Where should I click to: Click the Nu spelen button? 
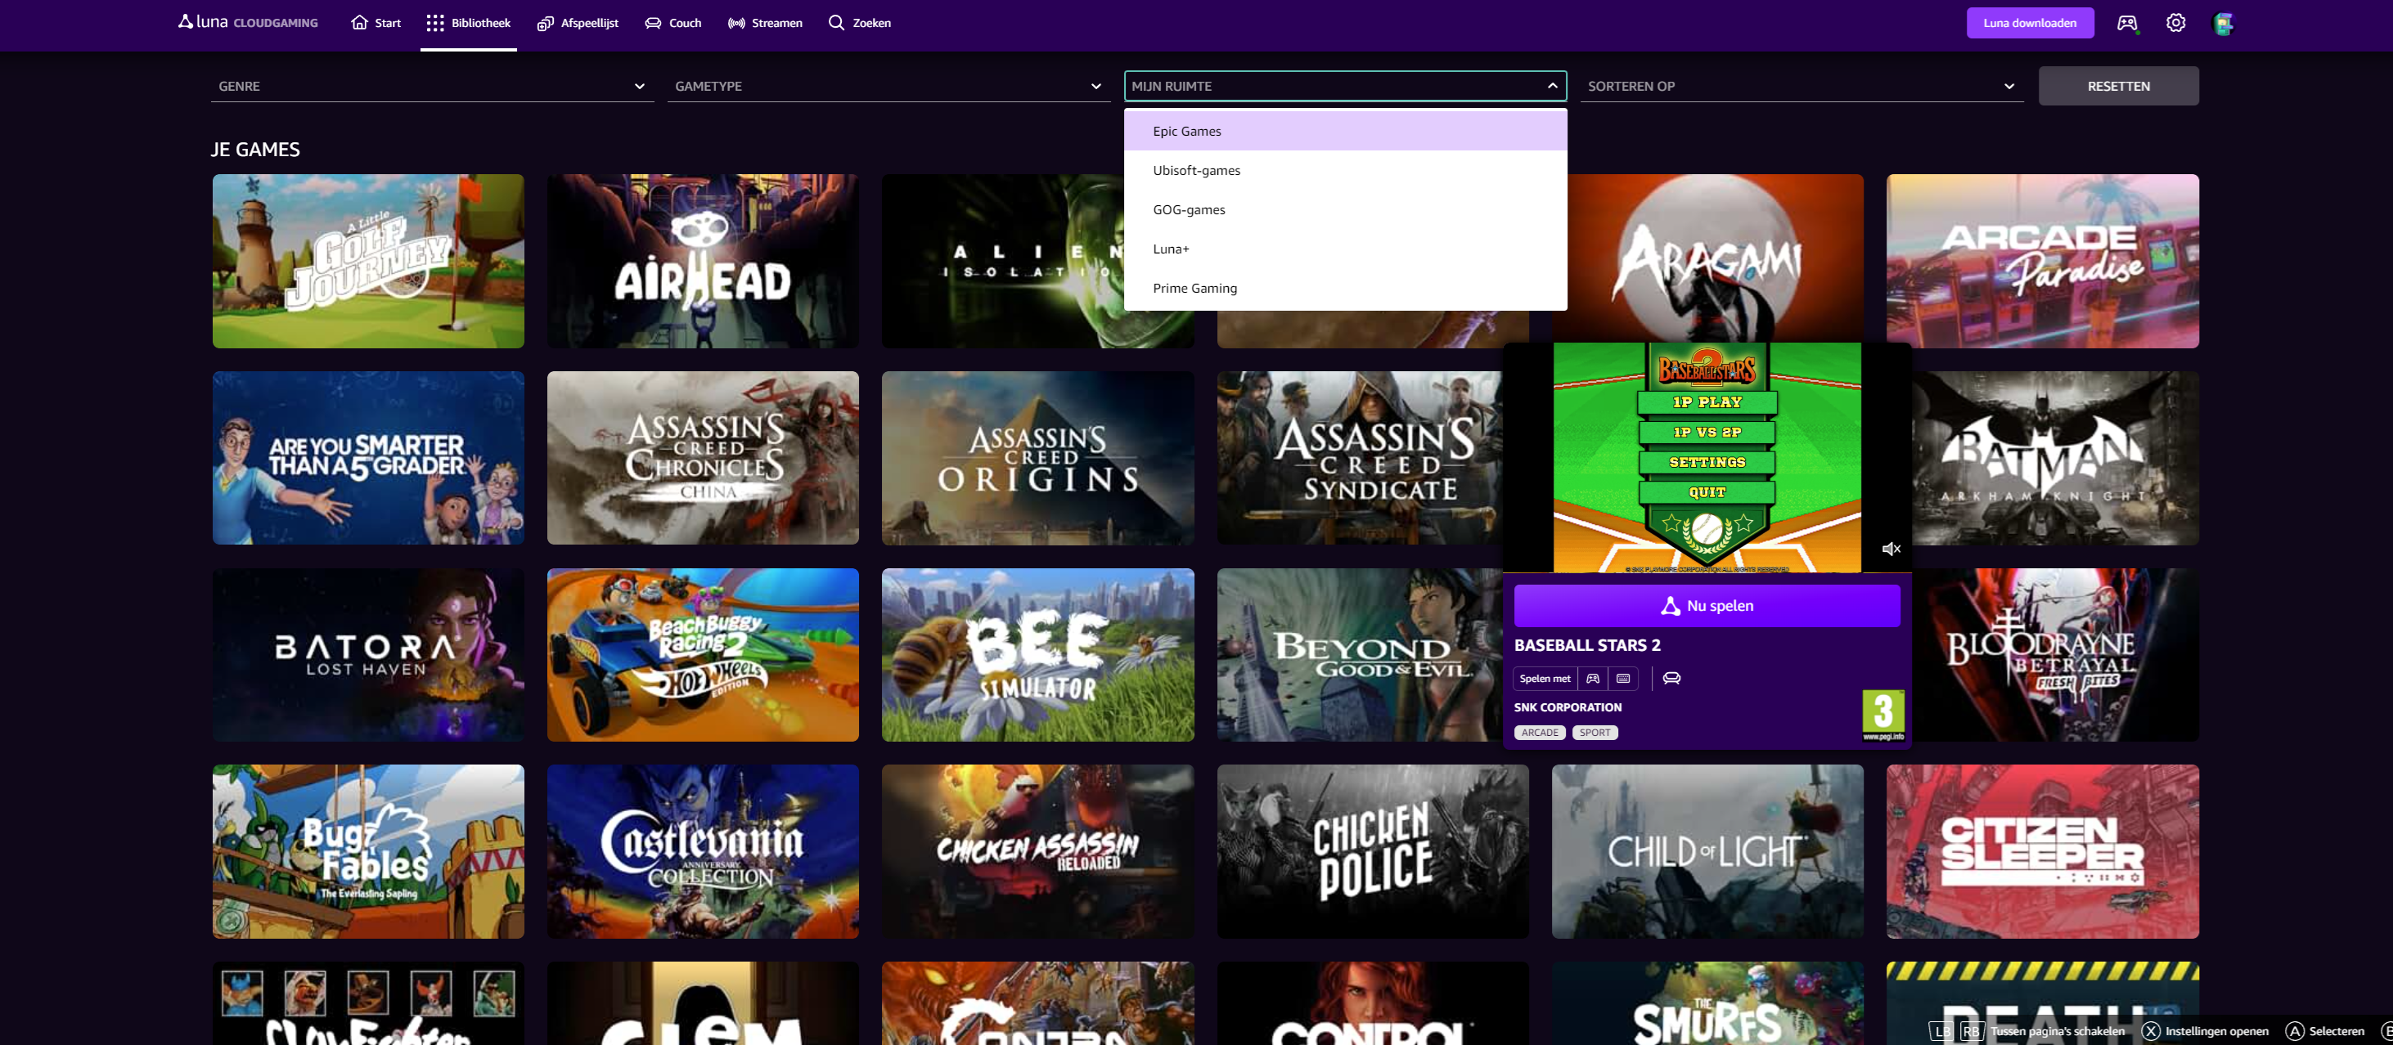(x=1707, y=605)
